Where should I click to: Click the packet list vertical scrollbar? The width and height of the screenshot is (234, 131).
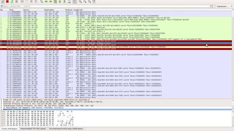pos(233,53)
